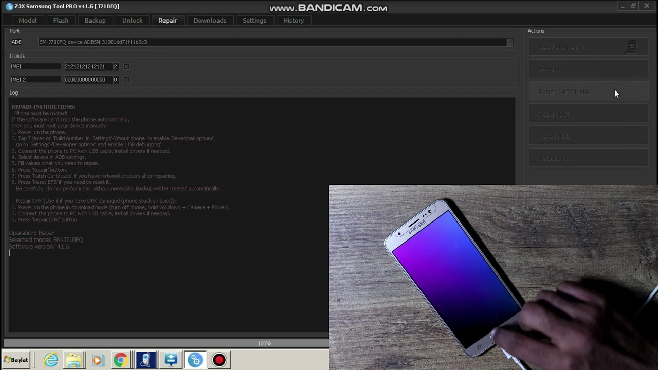Click the "Press 'Repair' button" log line
The image size is (658, 370).
39,170
